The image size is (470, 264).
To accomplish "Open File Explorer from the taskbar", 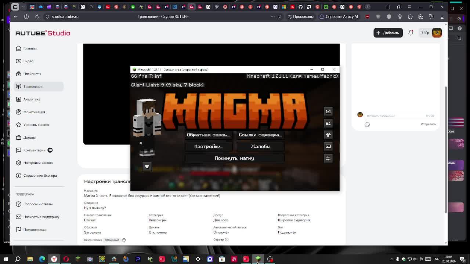I will coord(30,259).
